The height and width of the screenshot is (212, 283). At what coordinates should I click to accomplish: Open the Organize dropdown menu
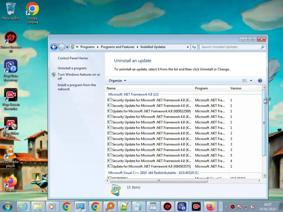pyautogui.click(x=117, y=81)
